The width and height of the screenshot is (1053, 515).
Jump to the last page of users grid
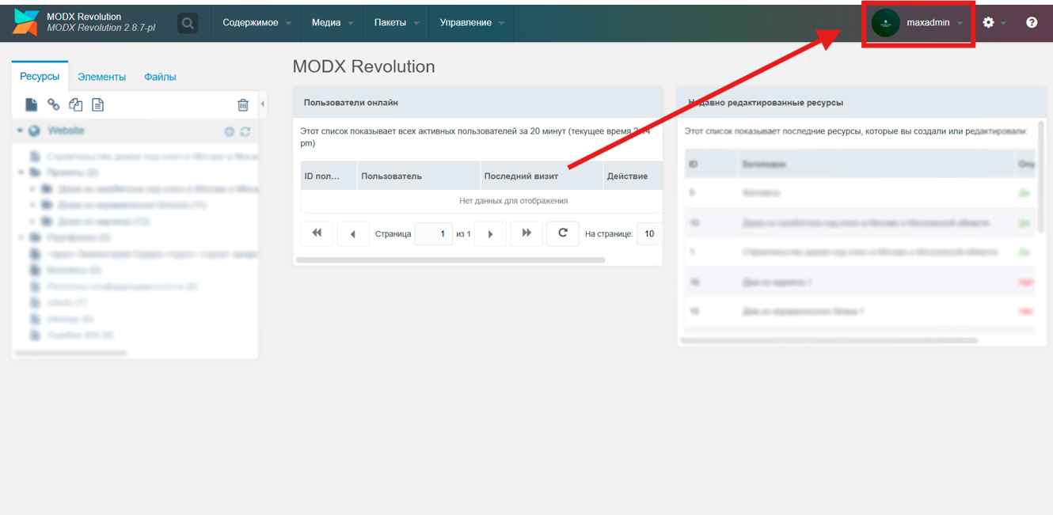point(526,233)
